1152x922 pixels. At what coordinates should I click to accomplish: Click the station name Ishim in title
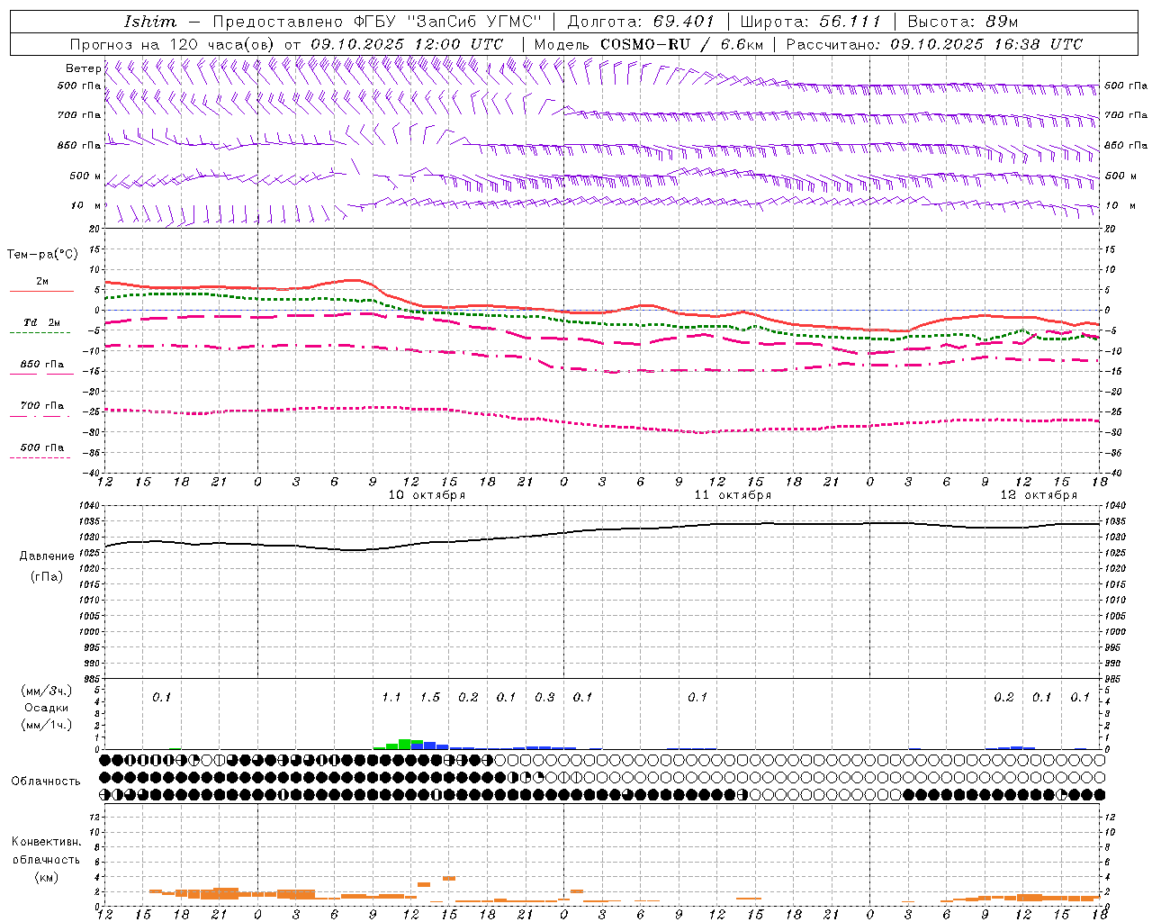point(150,22)
